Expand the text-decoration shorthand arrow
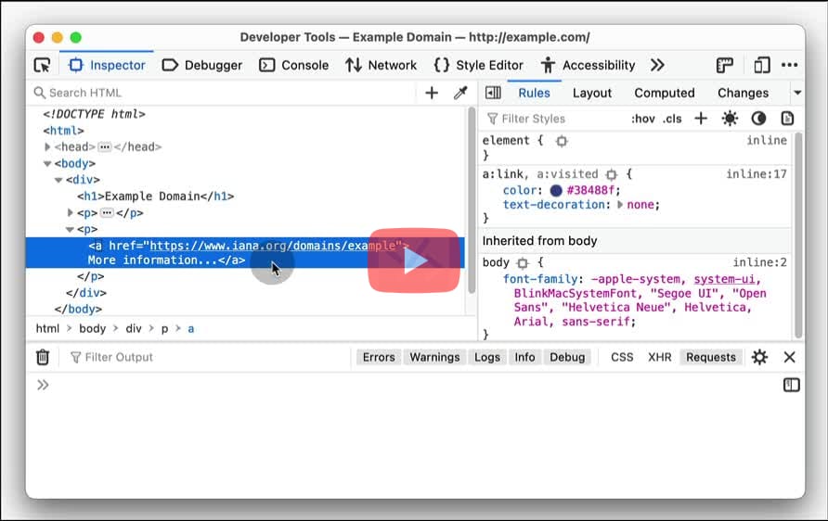 click(620, 205)
